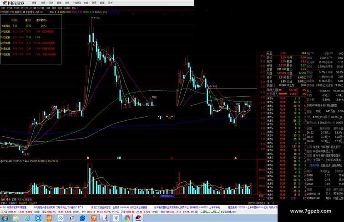Click the 净流入额 bar indicator
Image resolution: width=344 pixels, height=222 pixels.
[280, 90]
